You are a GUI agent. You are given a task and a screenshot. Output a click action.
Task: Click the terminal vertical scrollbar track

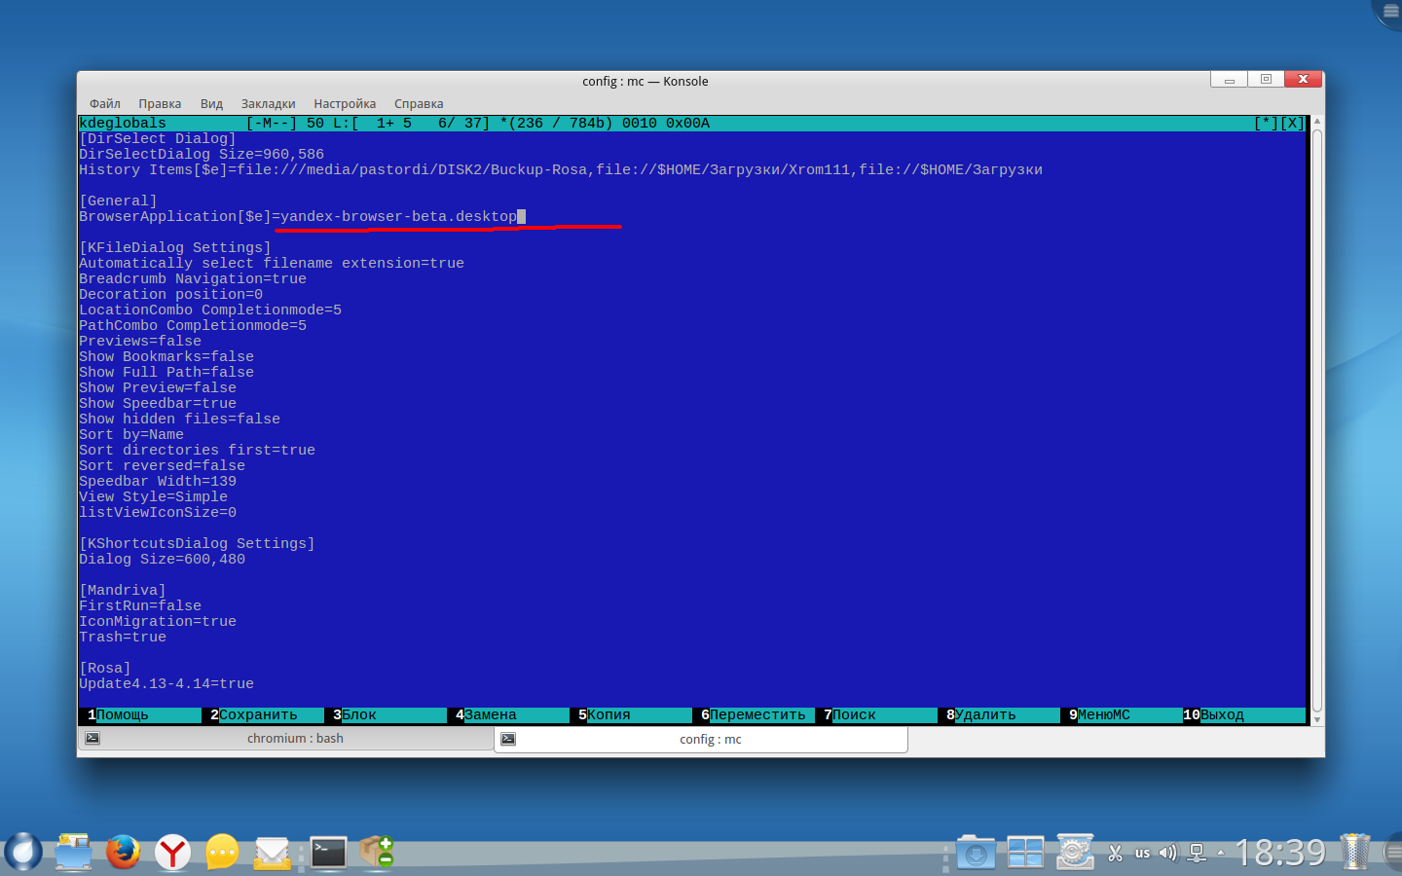1317,420
